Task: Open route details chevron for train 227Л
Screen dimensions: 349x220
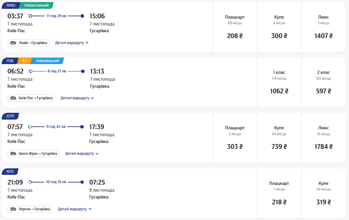Action: click(97, 154)
